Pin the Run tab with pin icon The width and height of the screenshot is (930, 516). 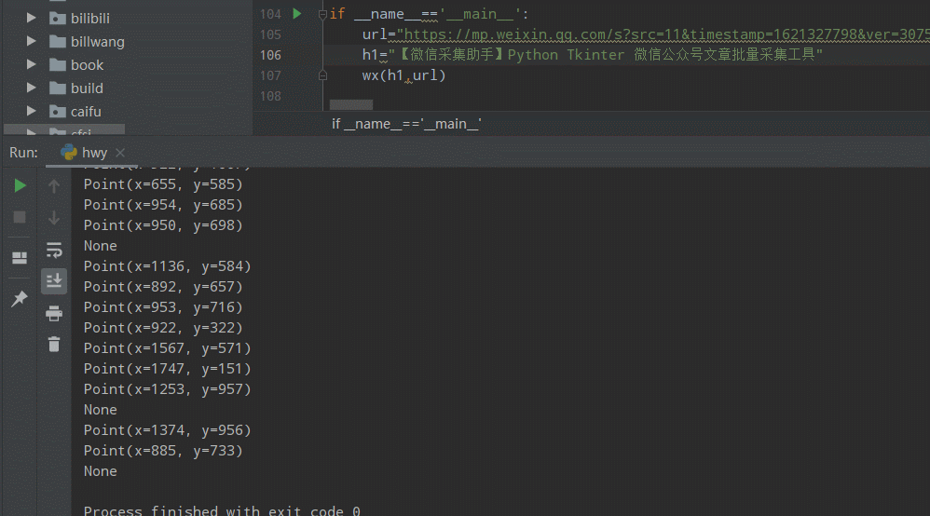[20, 298]
